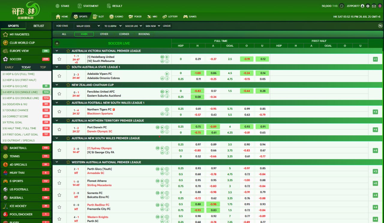Open the MALAY ODDS dropdown

(87, 26)
